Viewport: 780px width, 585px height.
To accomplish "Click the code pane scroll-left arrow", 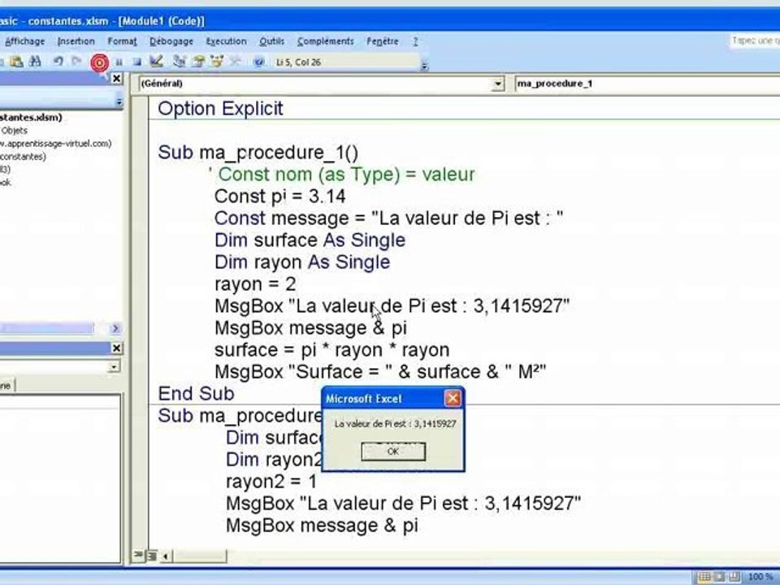I will tap(165, 556).
